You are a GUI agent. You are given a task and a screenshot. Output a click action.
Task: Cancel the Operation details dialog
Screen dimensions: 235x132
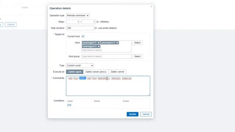click(146, 114)
